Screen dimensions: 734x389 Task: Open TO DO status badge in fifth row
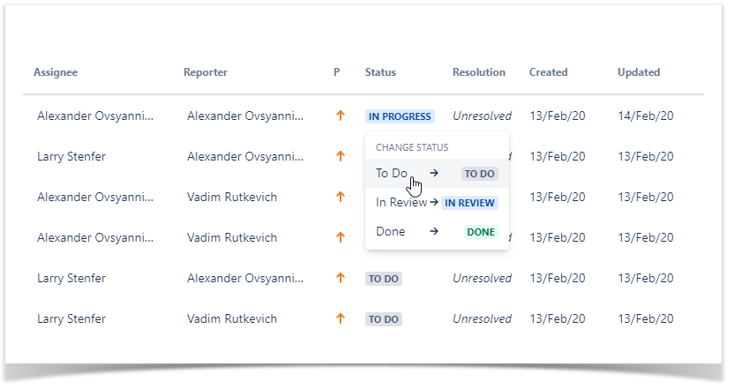click(x=384, y=279)
